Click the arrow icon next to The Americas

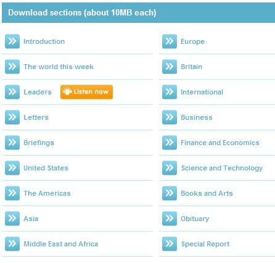pyautogui.click(x=12, y=193)
